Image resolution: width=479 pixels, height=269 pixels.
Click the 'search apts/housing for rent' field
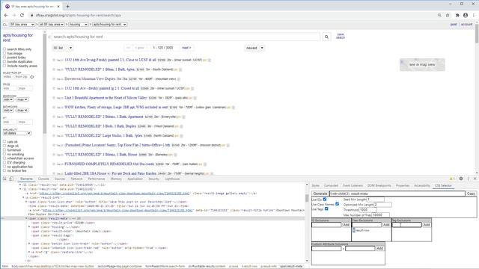tap(186, 37)
